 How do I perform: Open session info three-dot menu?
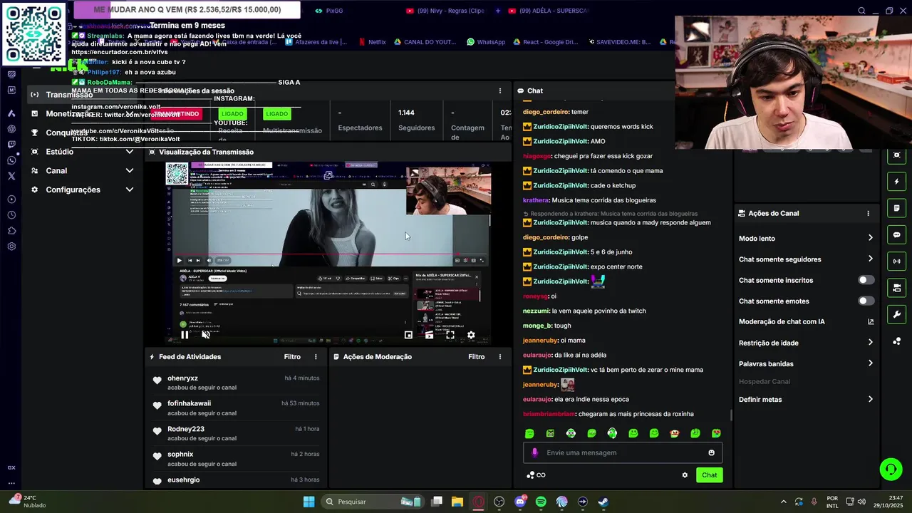coord(499,90)
